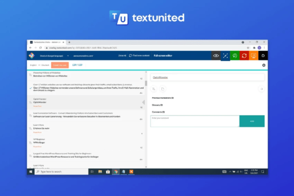The width and height of the screenshot is (294, 196).
Task: Click the ADD comment button
Action: [x=252, y=121]
